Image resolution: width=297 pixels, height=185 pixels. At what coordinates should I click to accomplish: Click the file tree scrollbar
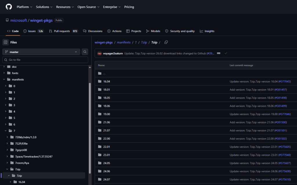tap(90, 128)
